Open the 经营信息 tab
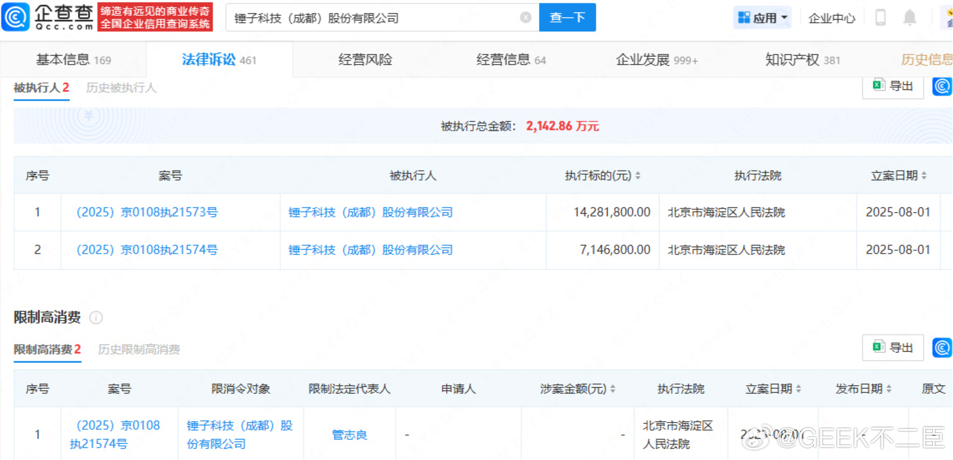 tap(511, 60)
